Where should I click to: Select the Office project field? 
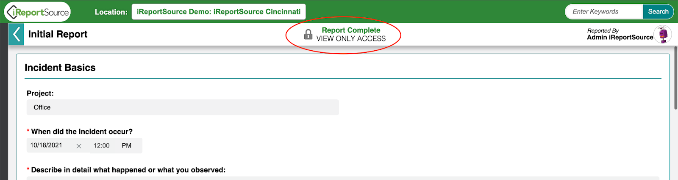tap(183, 107)
